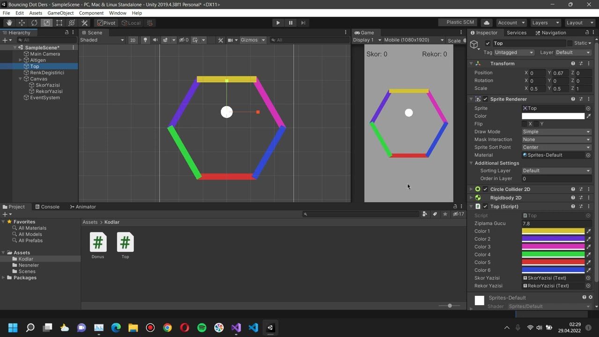Image resolution: width=599 pixels, height=337 pixels.
Task: Open the GameObject menu
Action: click(60, 13)
